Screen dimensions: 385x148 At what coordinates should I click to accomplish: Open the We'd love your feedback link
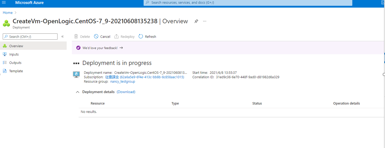click(x=100, y=48)
